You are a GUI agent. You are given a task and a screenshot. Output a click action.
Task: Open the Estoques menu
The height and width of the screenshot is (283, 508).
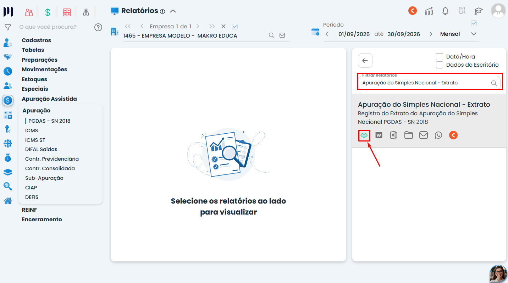(34, 79)
